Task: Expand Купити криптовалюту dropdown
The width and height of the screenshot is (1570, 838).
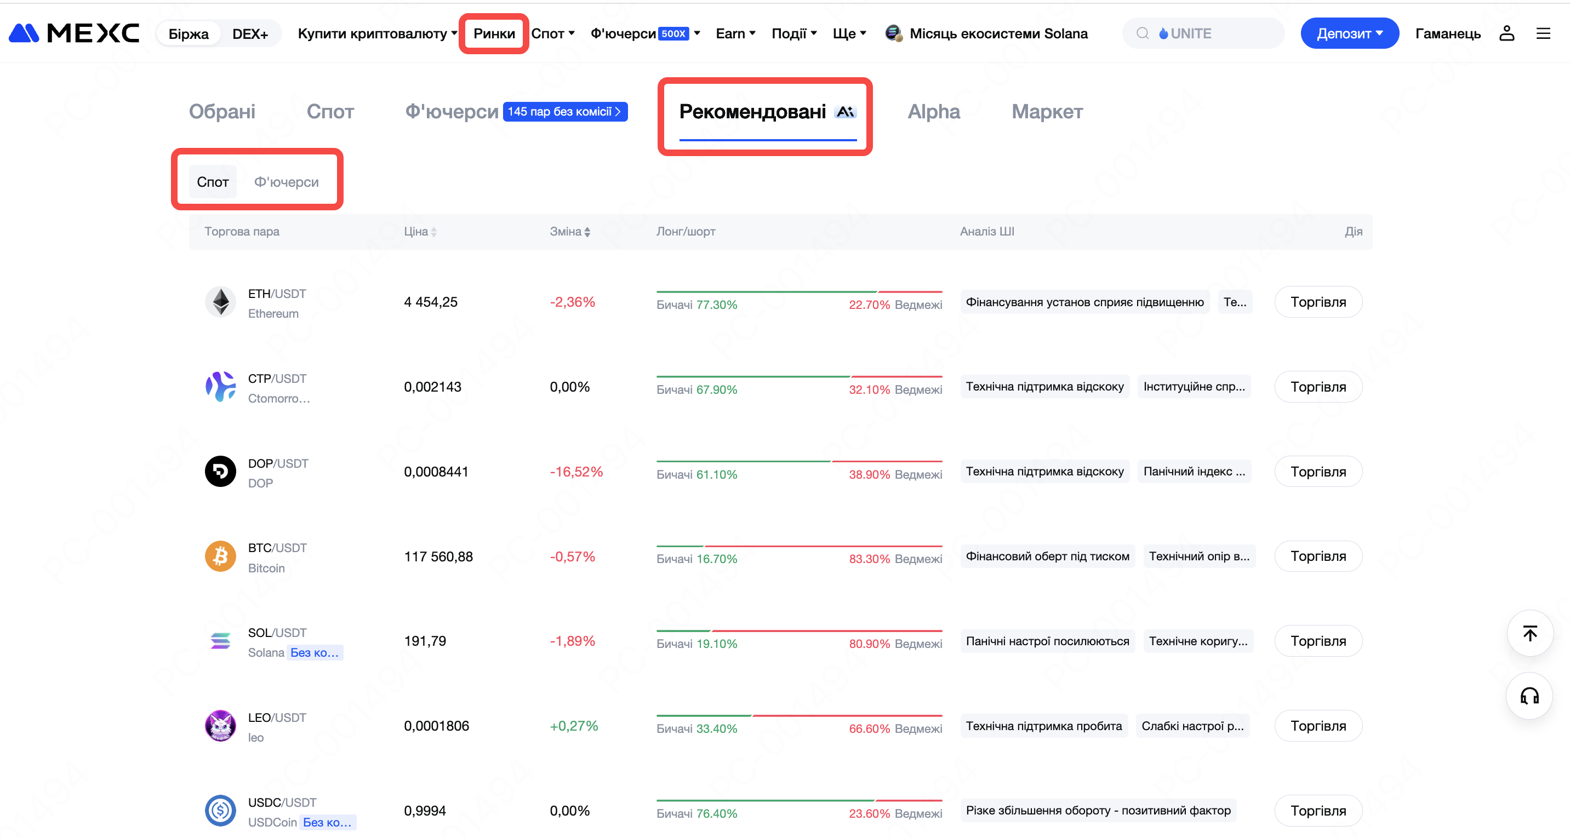Action: [377, 33]
